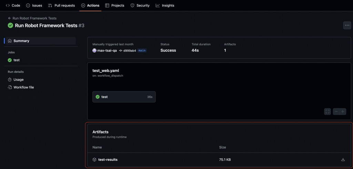Click the artifacts count 1

point(225,51)
